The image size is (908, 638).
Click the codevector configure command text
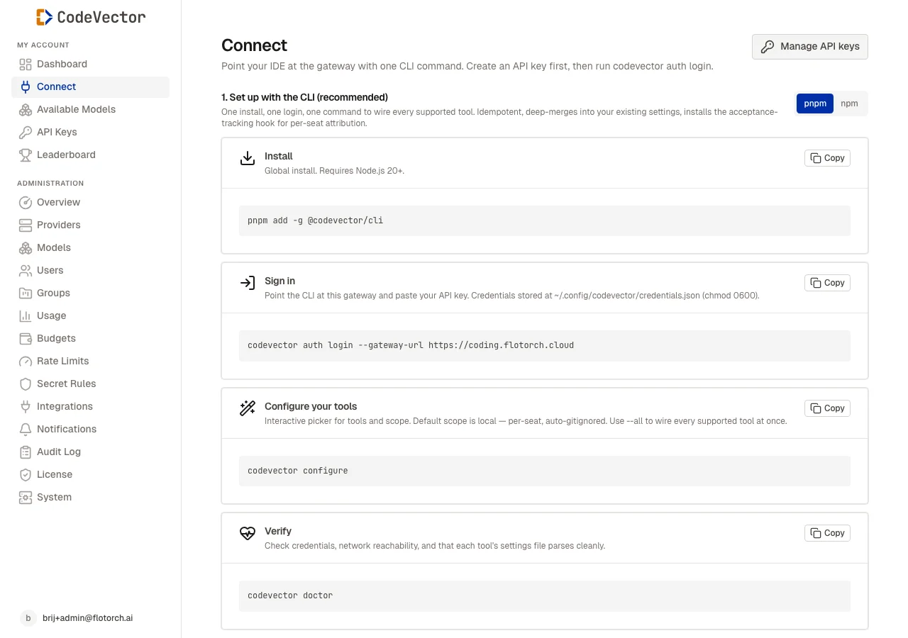tap(298, 471)
